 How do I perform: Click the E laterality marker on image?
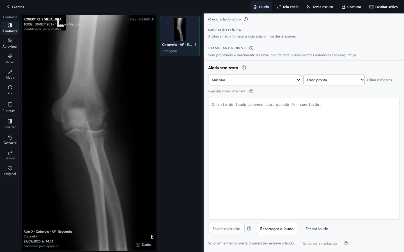click(152, 237)
